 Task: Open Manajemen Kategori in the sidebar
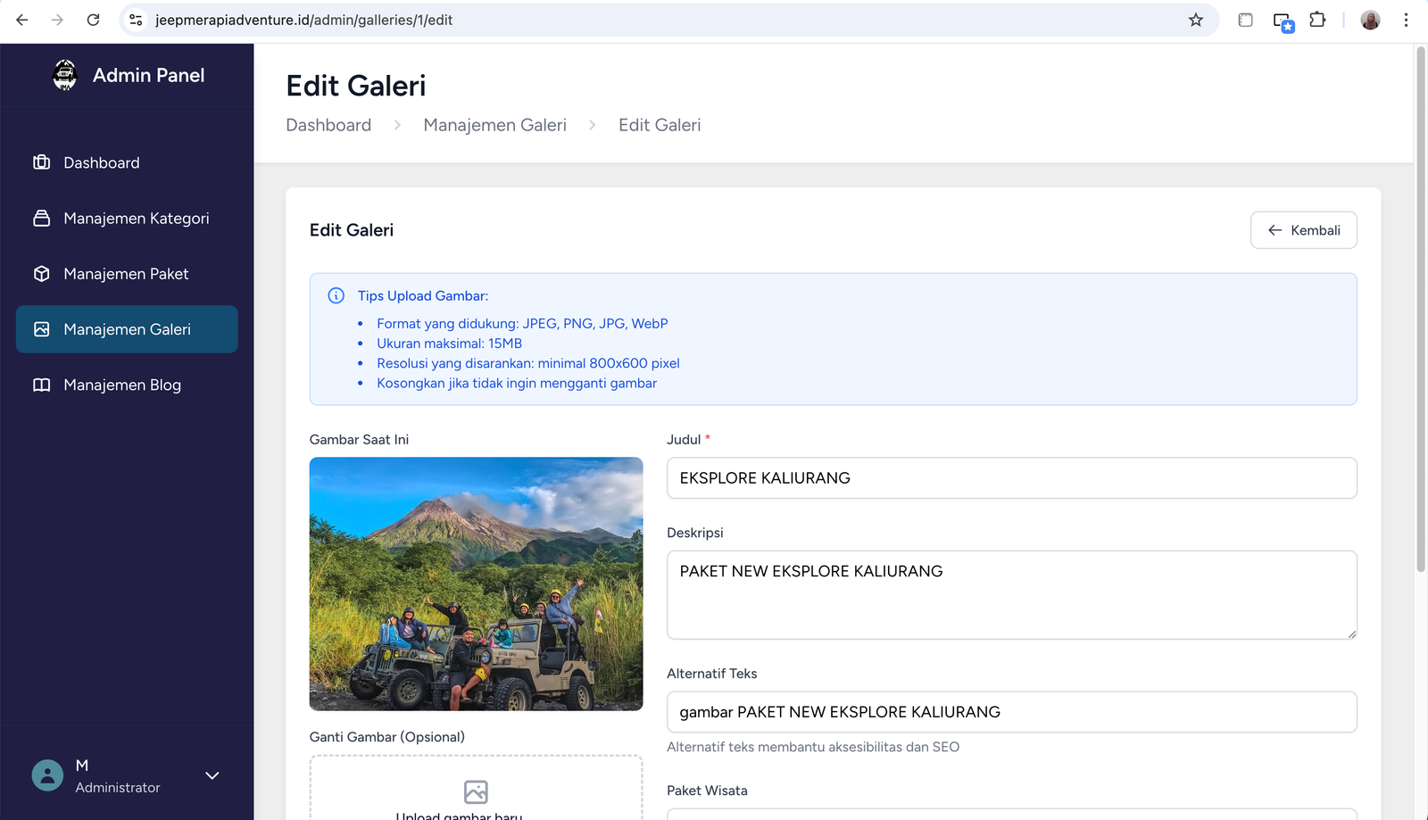(136, 219)
